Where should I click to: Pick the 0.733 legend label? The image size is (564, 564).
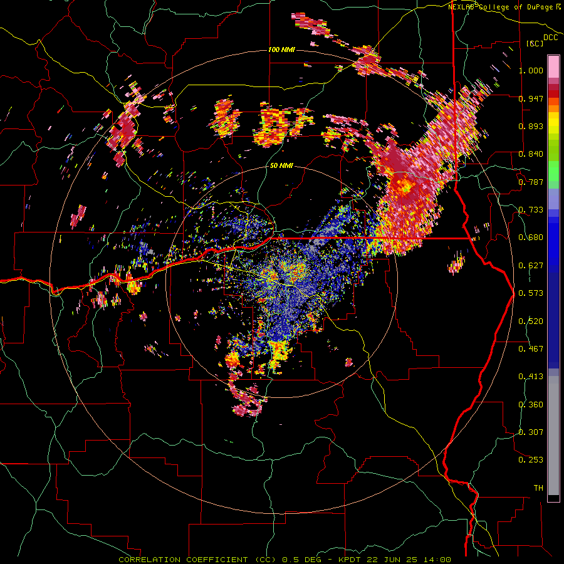point(531,210)
